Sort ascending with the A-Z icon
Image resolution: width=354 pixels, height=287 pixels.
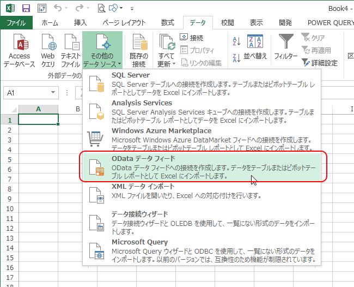point(236,41)
